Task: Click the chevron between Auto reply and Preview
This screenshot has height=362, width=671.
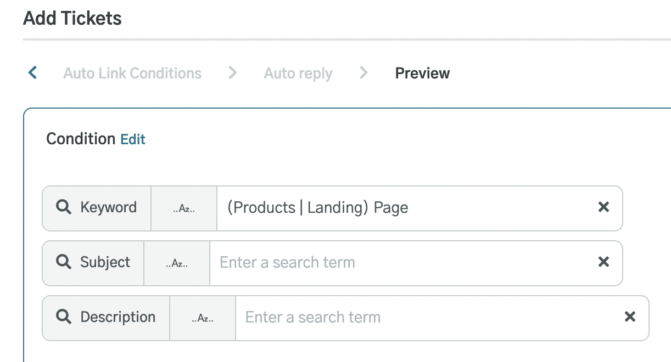Action: point(364,72)
